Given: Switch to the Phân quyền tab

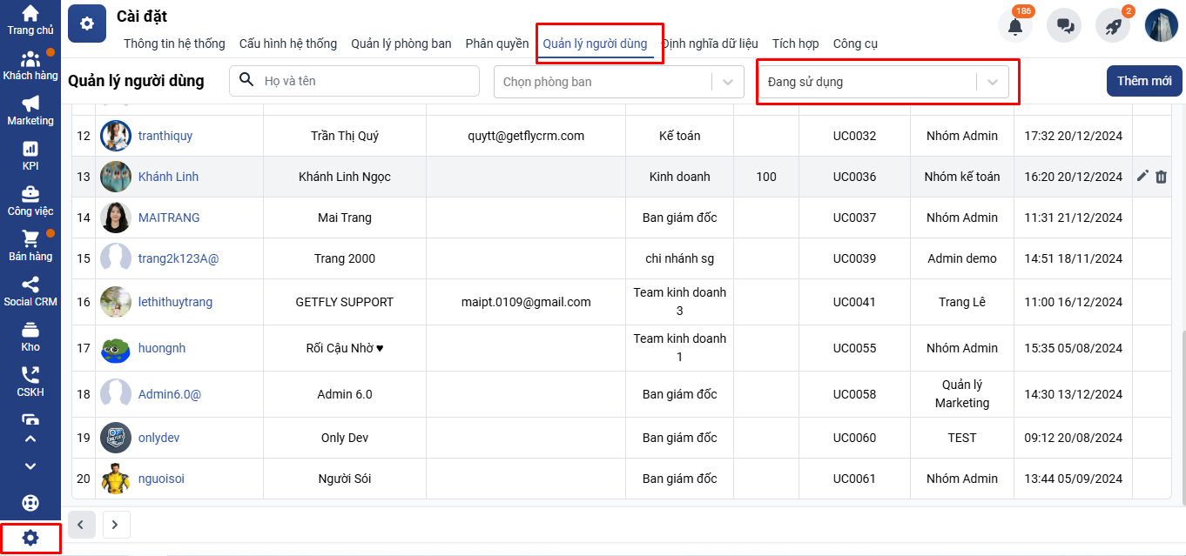Looking at the screenshot, I should click(496, 44).
